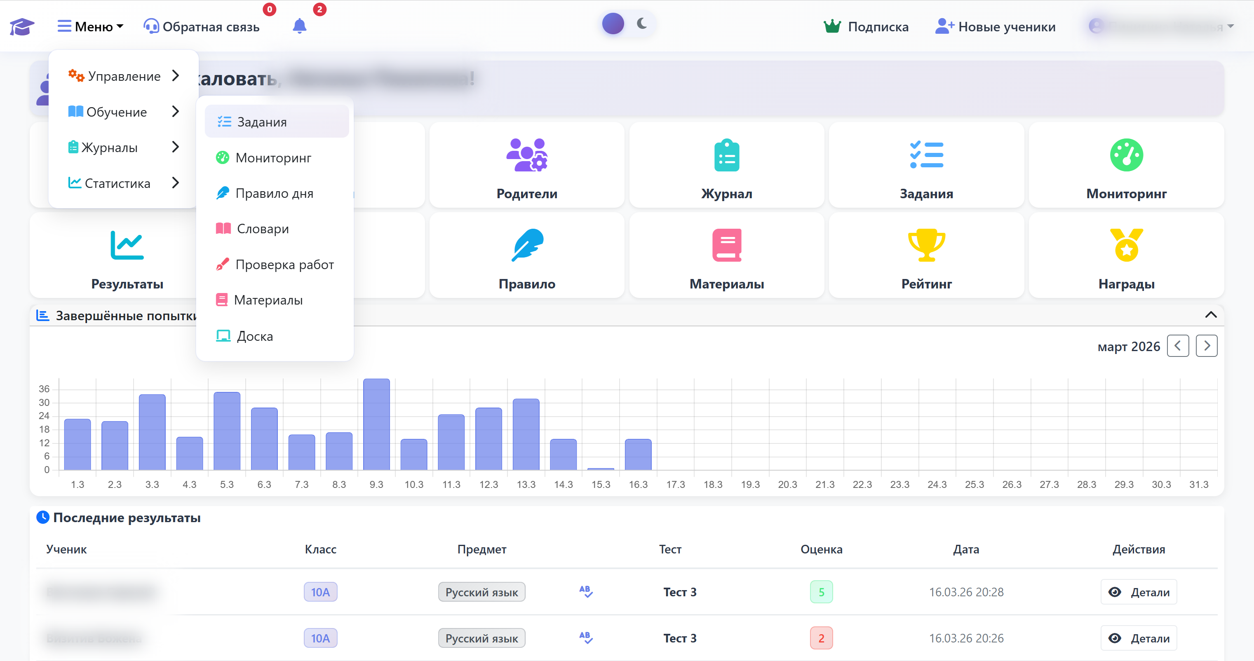1254x661 pixels.
Task: Click the clock icon beside Последние результаты
Action: [x=43, y=517]
